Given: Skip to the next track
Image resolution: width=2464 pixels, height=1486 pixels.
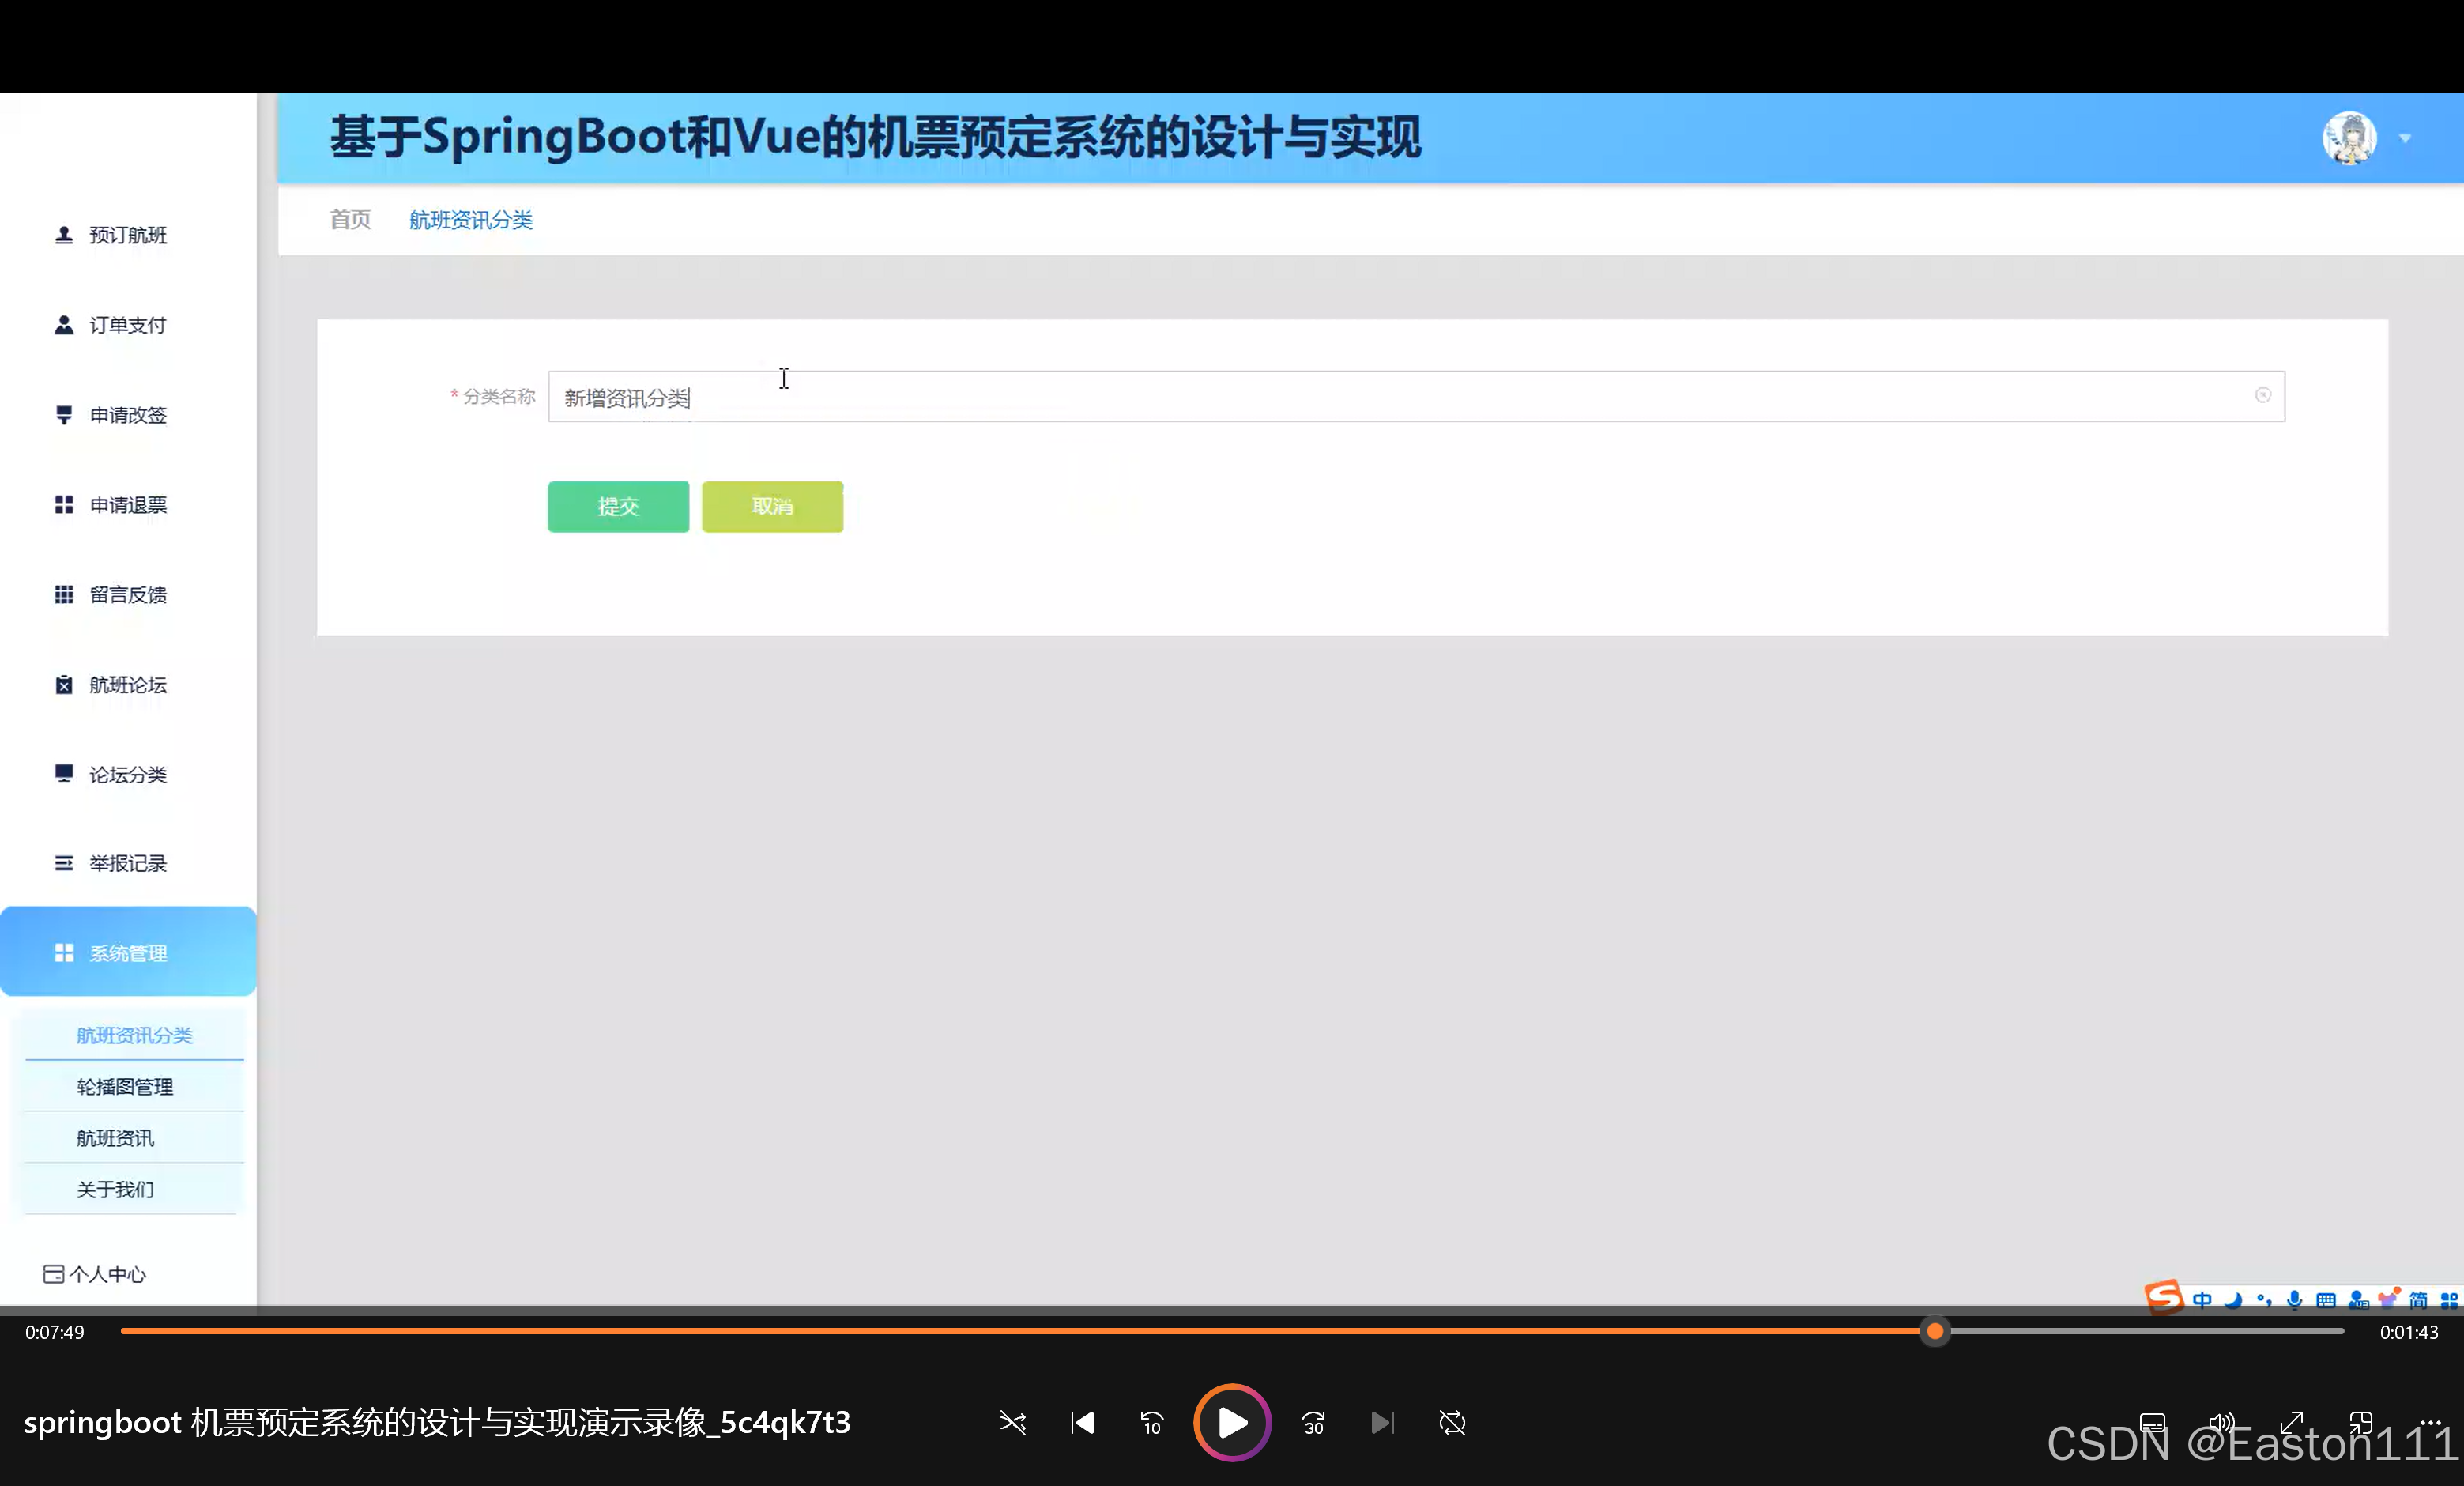Looking at the screenshot, I should pos(1382,1422).
